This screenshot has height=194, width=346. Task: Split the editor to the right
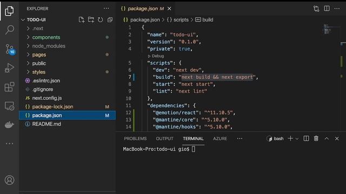pos(327,9)
